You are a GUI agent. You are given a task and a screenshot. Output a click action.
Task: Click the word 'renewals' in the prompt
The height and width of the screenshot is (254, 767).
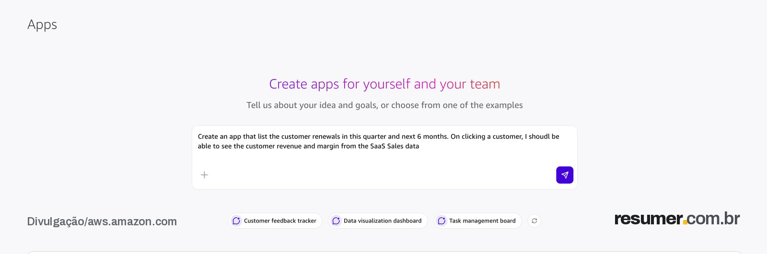326,136
